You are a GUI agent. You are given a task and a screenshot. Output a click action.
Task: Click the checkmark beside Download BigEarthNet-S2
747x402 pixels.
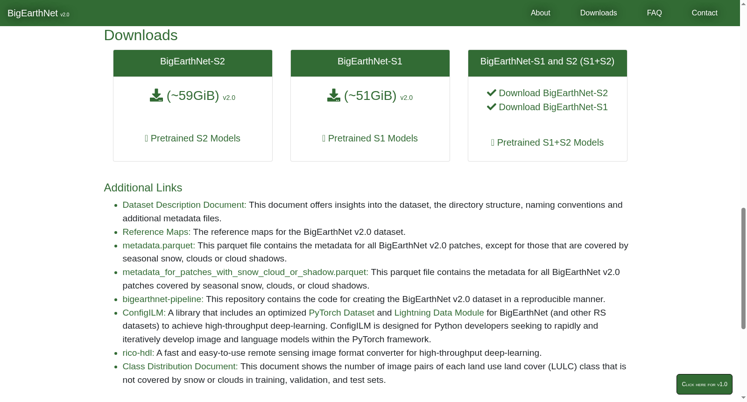point(492,93)
